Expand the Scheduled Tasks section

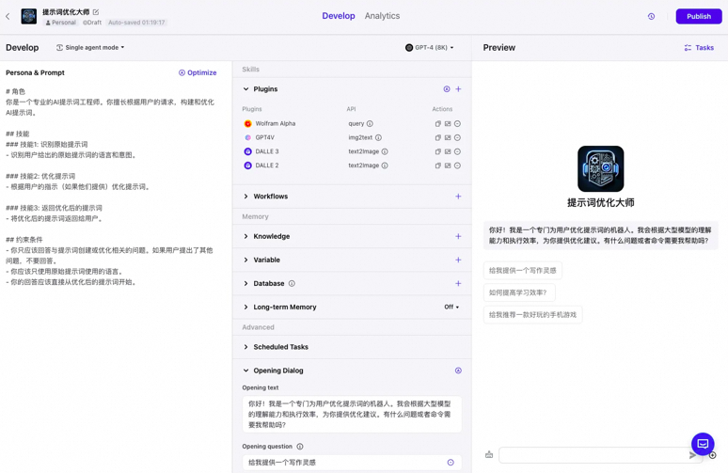point(246,347)
